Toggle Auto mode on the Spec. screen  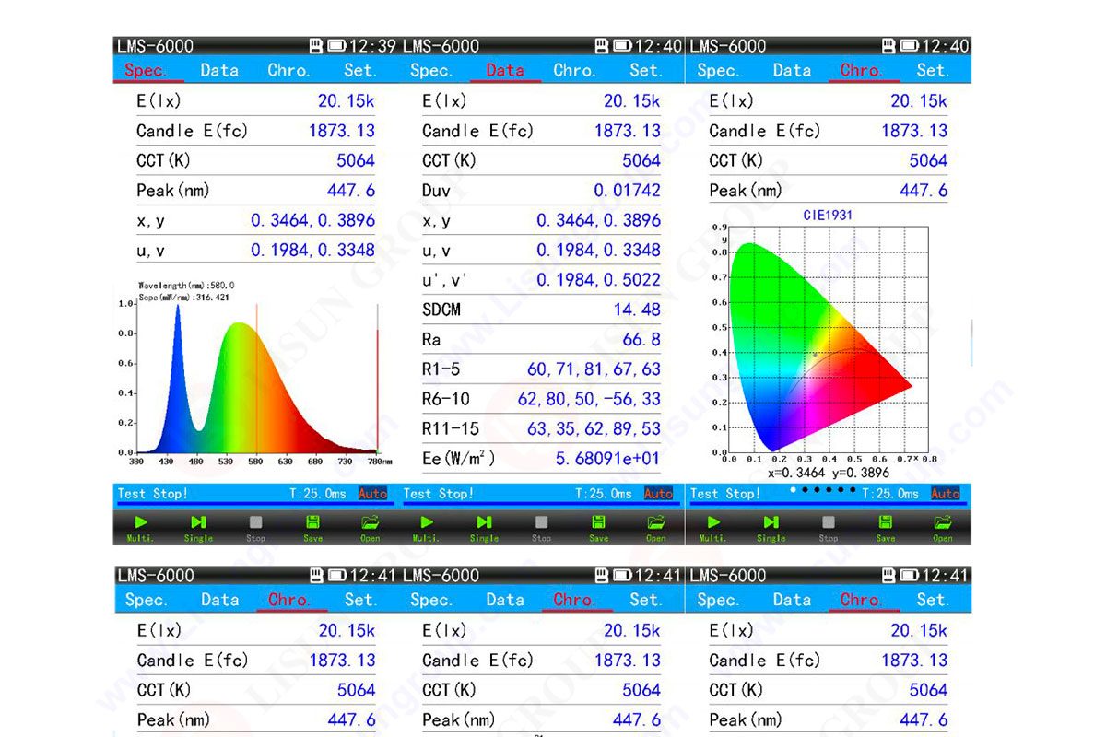(373, 494)
